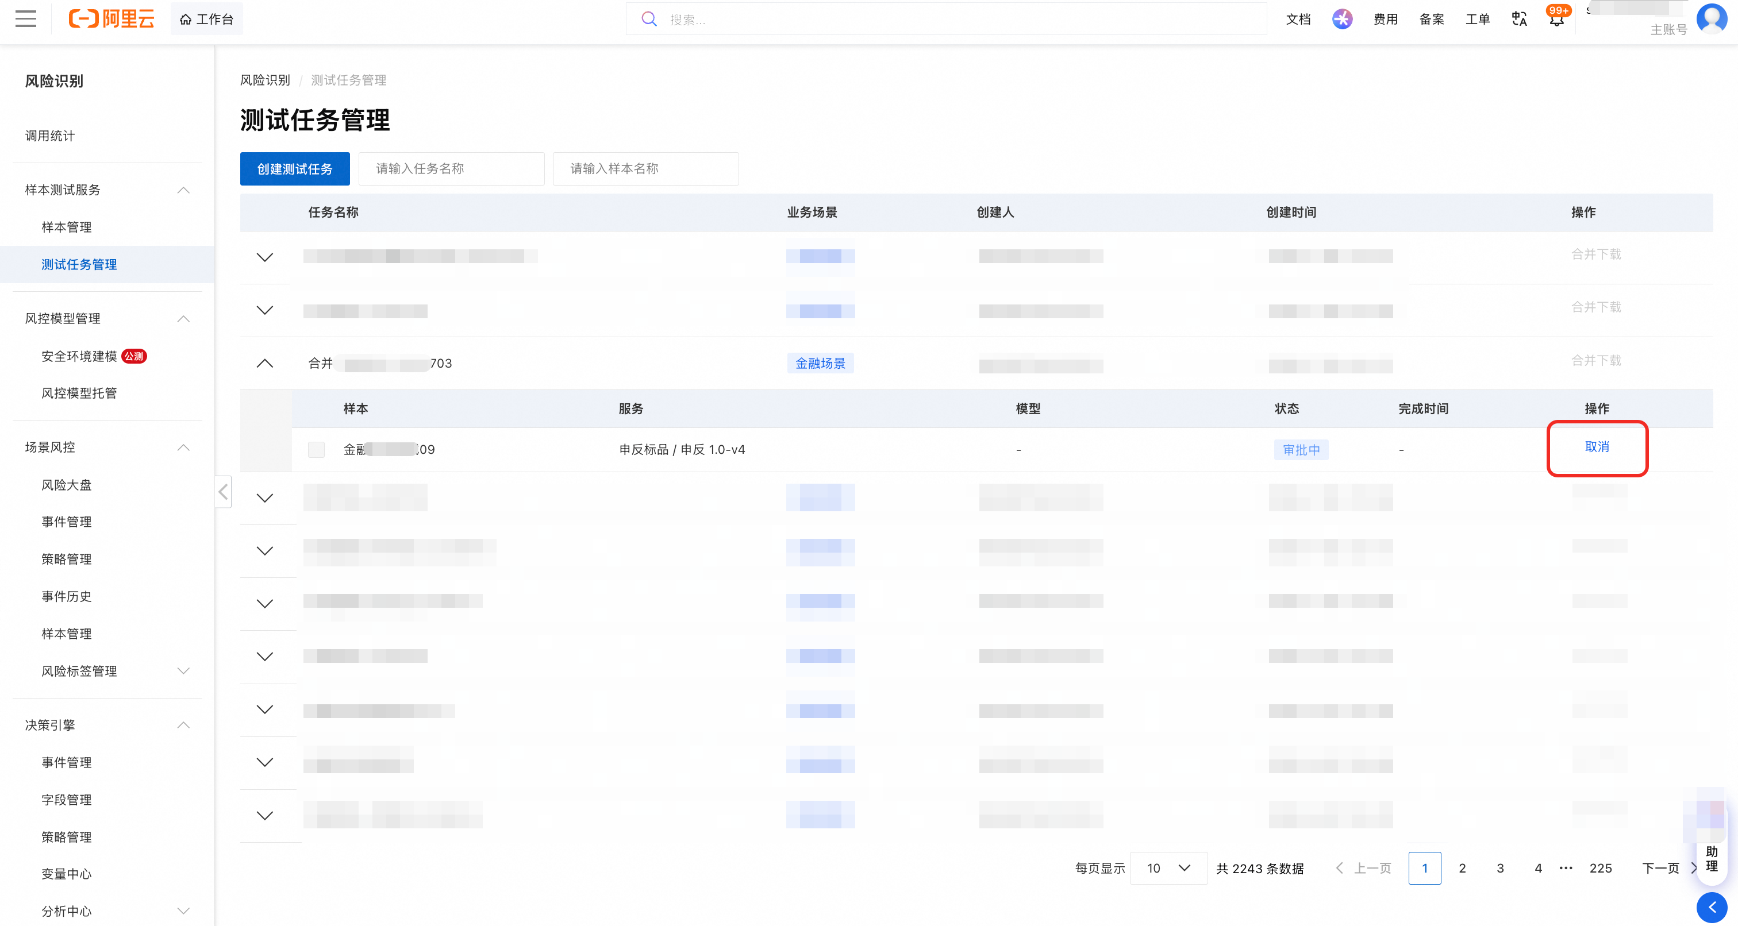Go to page 2 of results
The width and height of the screenshot is (1738, 926).
click(x=1462, y=868)
